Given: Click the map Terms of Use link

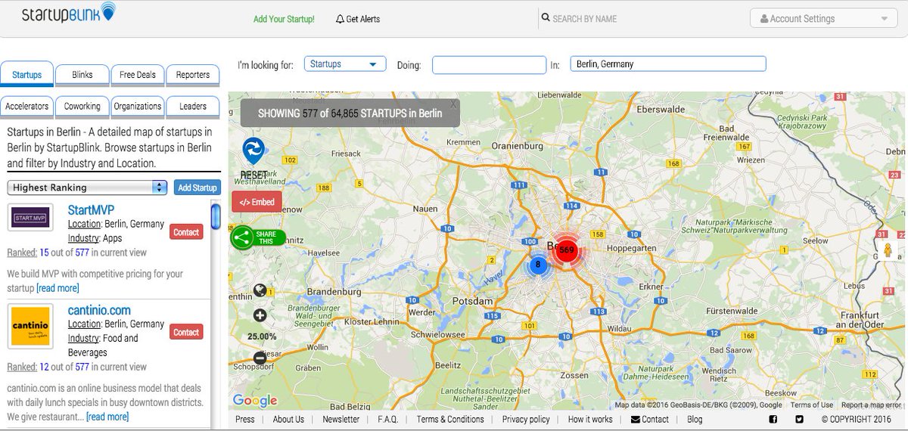Looking at the screenshot, I should (x=812, y=405).
